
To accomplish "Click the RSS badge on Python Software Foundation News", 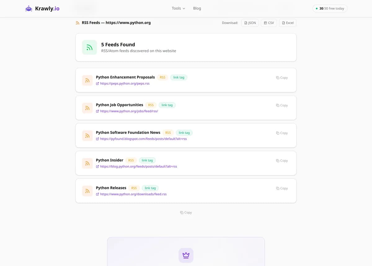I will click(168, 133).
